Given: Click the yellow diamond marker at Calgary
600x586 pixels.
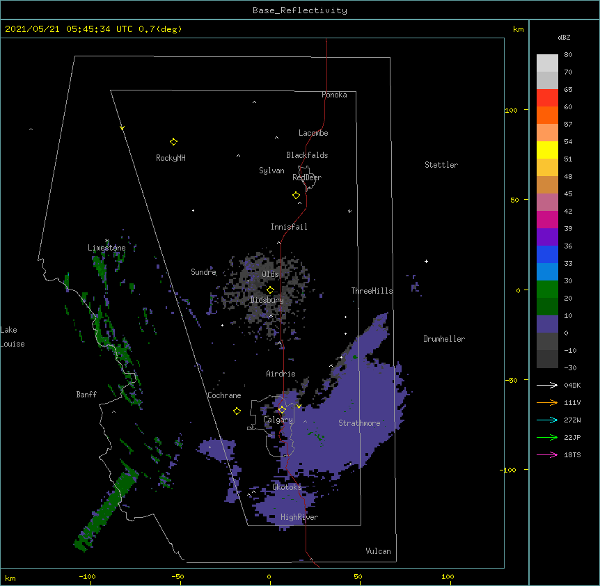Looking at the screenshot, I should 282,410.
